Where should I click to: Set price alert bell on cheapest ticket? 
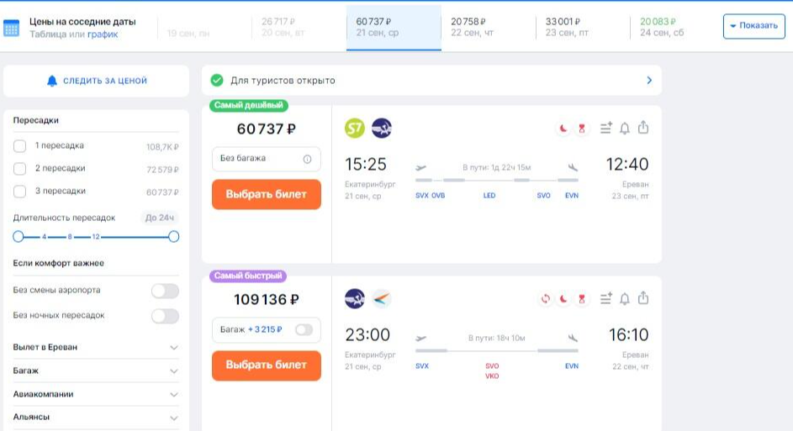pyautogui.click(x=625, y=128)
